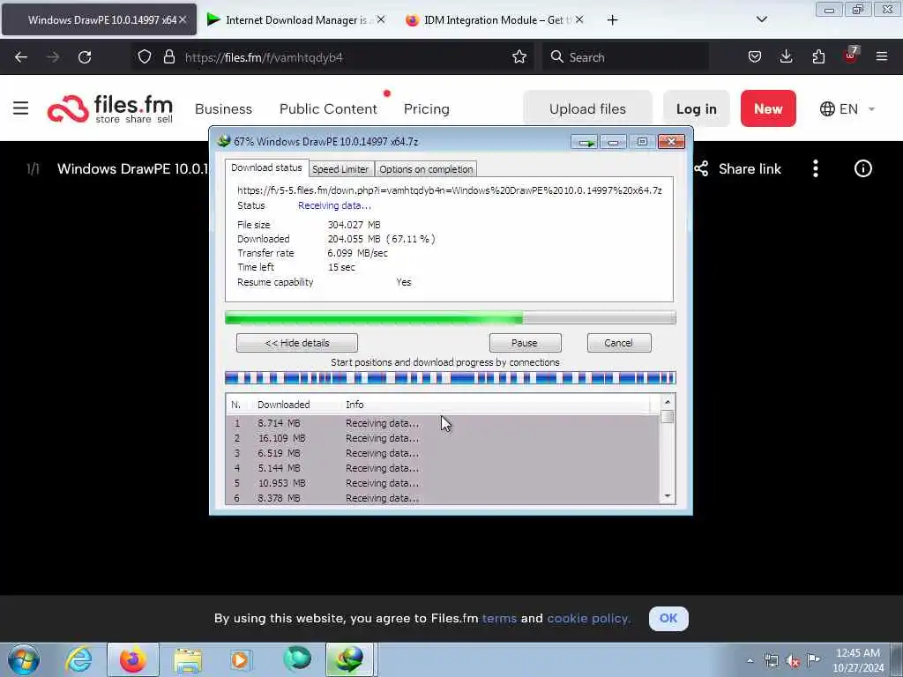Open the list all tabs dropdown arrow
Screen dimensions: 903x677
[x=761, y=19]
